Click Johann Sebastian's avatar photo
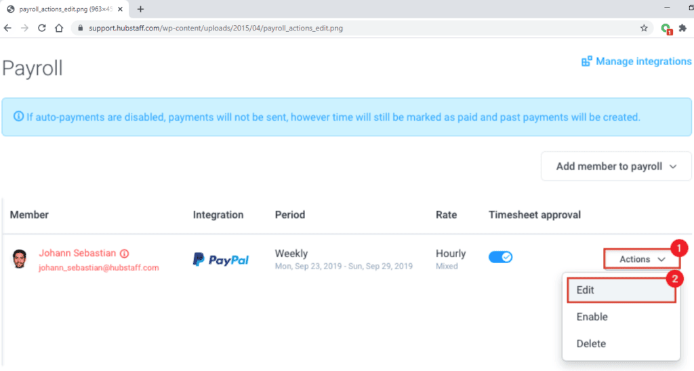 pyautogui.click(x=20, y=259)
